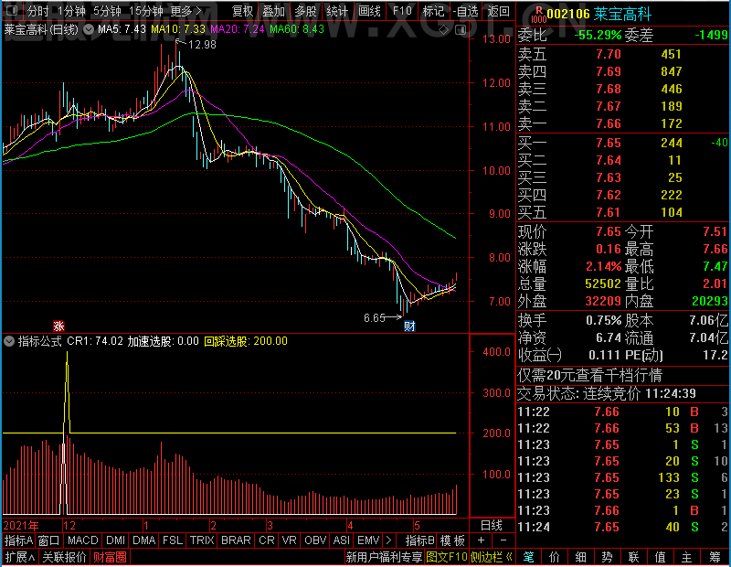Select the 指标B tab
Image resolution: width=731 pixels, height=567 pixels.
(x=419, y=540)
